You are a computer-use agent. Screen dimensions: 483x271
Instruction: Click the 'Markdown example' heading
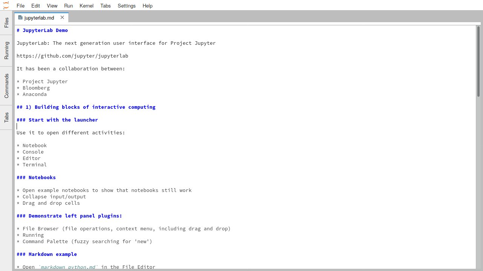[47, 254]
